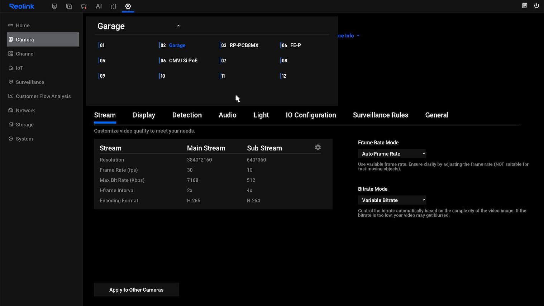The image size is (544, 306).
Task: Open the alert messages icon
Action: pyautogui.click(x=84, y=6)
